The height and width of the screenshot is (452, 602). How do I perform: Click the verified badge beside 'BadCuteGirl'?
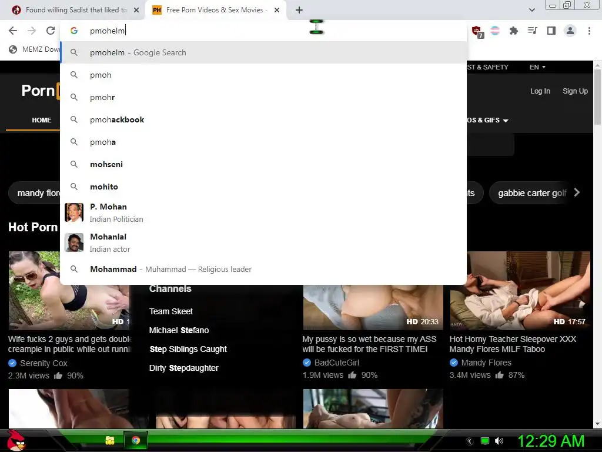pyautogui.click(x=307, y=363)
